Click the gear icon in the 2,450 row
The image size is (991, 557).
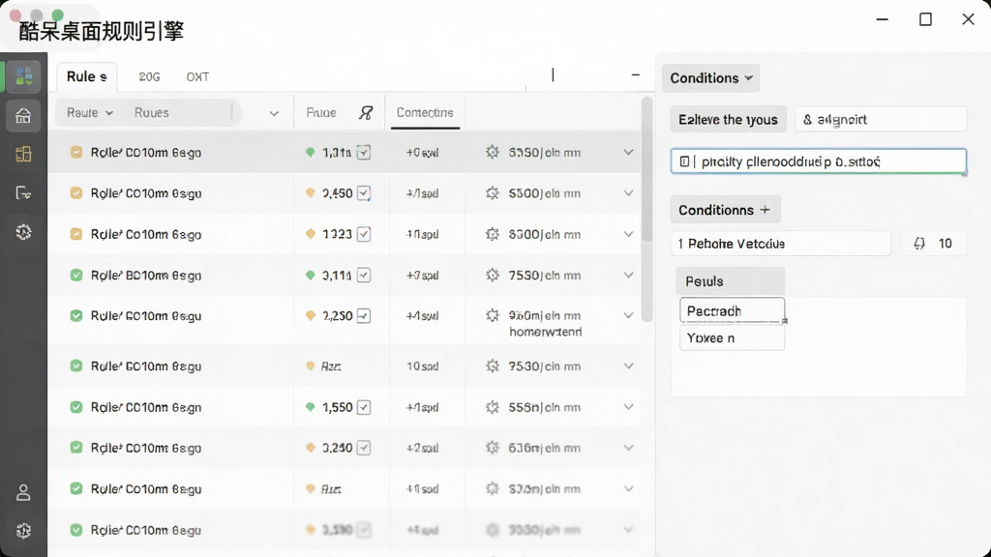493,193
